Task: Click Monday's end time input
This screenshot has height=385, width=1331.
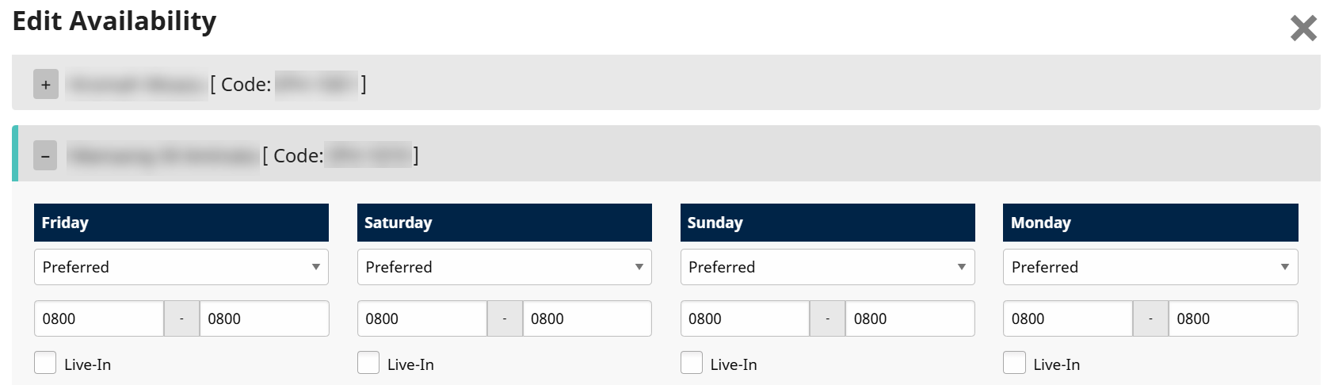Action: point(1233,318)
